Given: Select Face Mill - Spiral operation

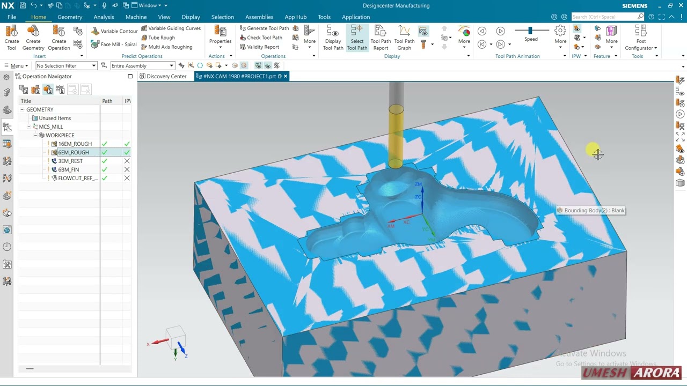Looking at the screenshot, I should click(114, 44).
